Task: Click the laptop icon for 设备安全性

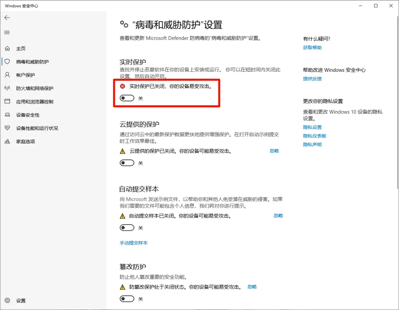Action: coord(7,115)
